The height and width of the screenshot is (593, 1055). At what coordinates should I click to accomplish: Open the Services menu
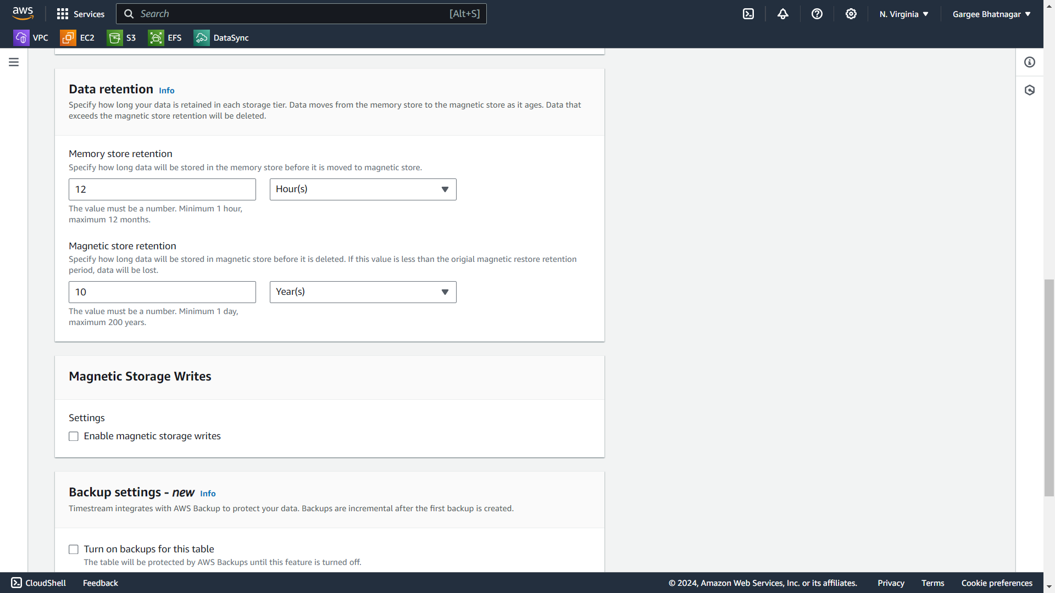[81, 14]
